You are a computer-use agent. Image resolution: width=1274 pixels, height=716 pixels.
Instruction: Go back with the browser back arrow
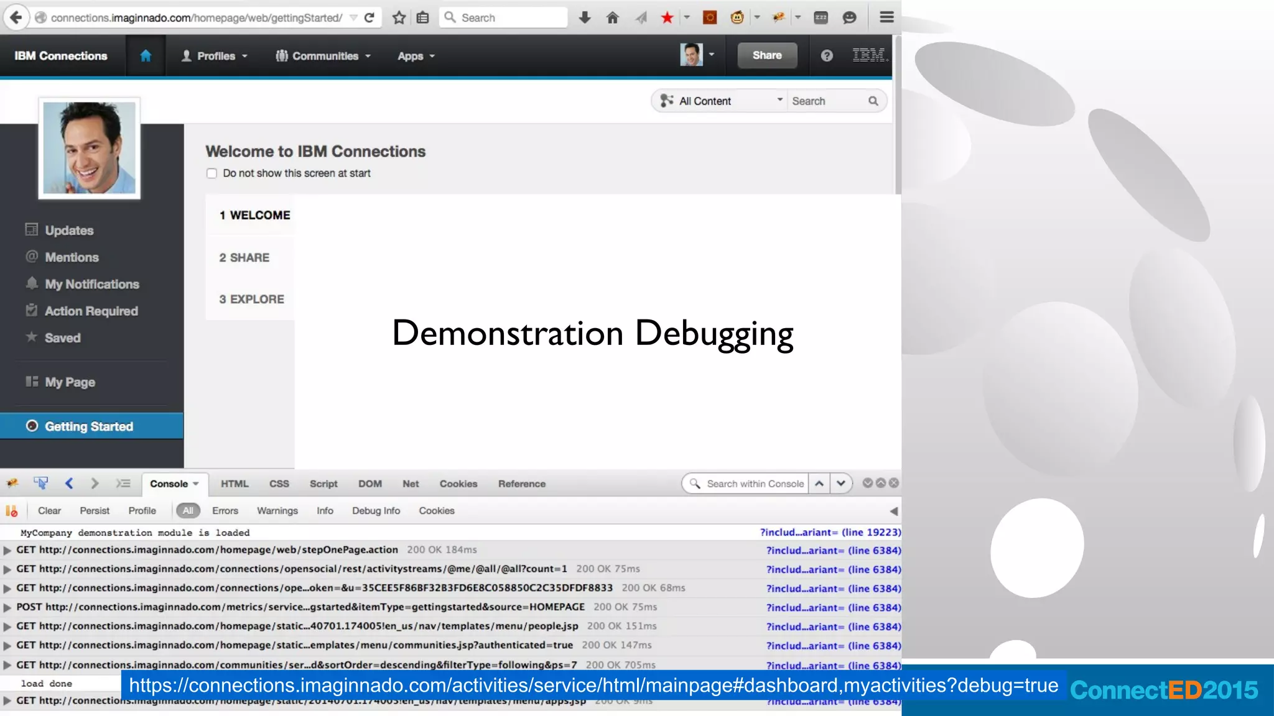point(16,17)
